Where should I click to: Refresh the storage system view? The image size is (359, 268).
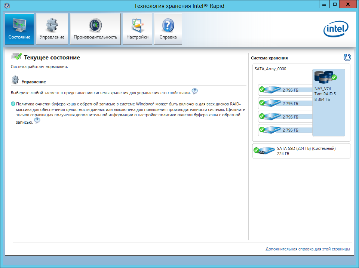(x=347, y=57)
